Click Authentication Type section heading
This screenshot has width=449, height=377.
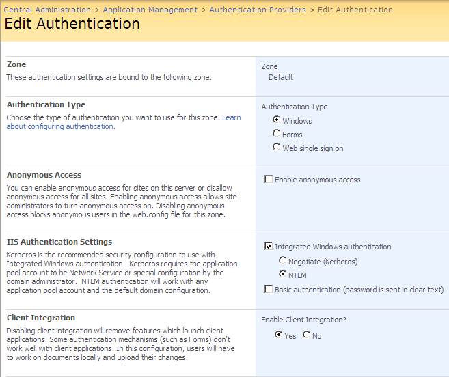46,104
